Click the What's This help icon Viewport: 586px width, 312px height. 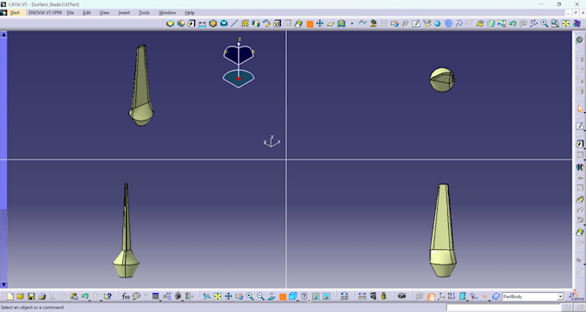(x=108, y=296)
